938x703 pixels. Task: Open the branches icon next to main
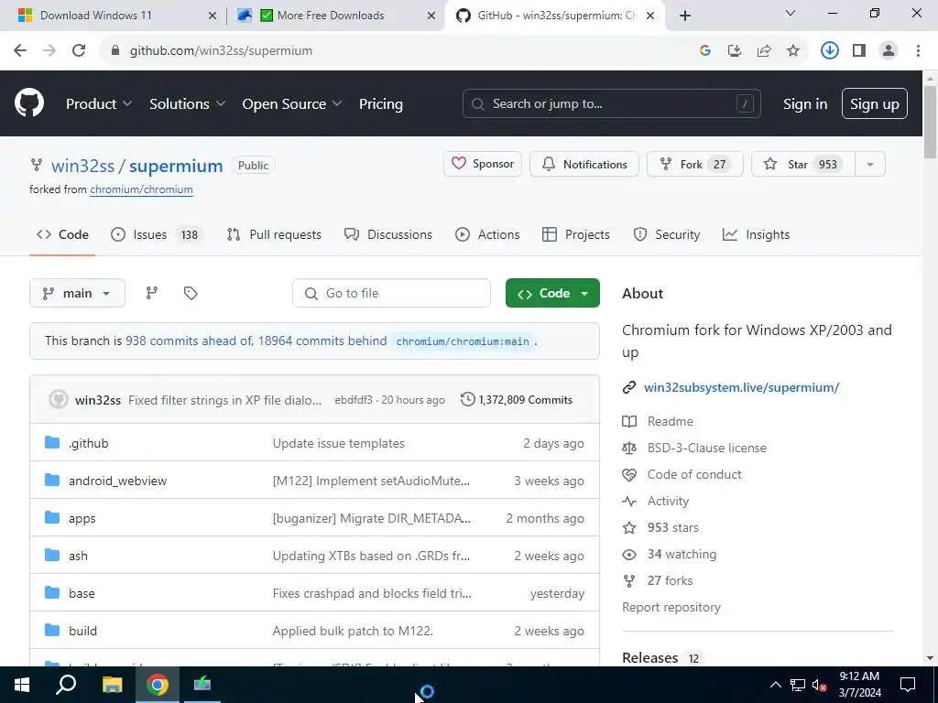click(152, 293)
